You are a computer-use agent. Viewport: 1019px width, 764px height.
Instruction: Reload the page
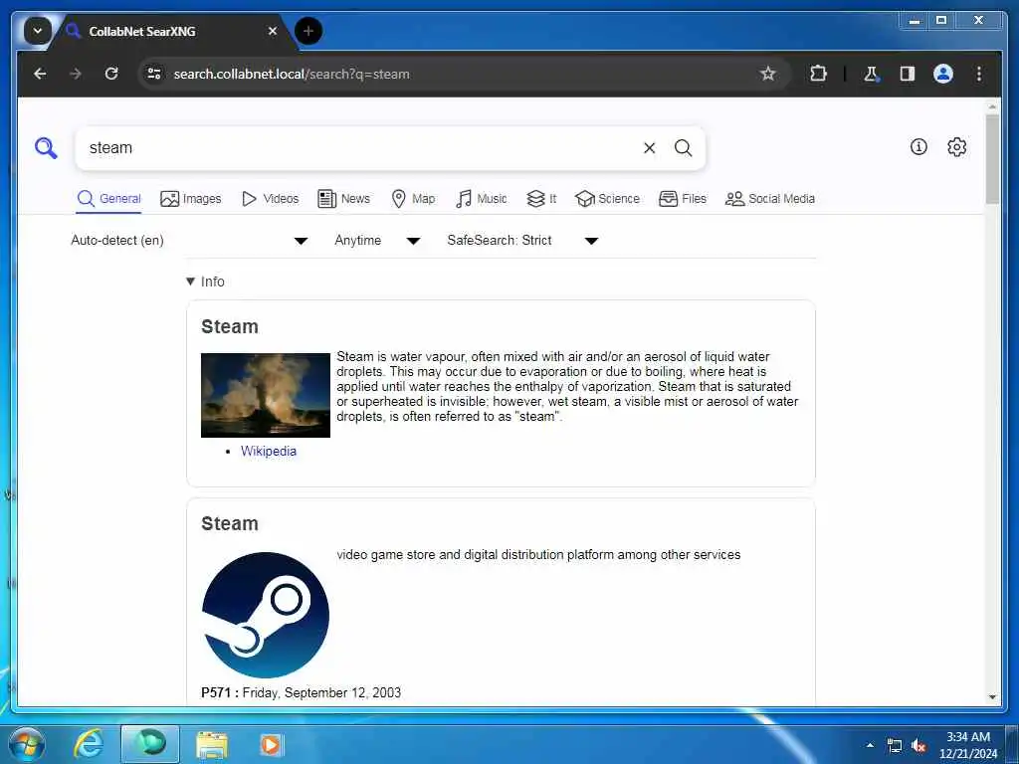click(111, 74)
